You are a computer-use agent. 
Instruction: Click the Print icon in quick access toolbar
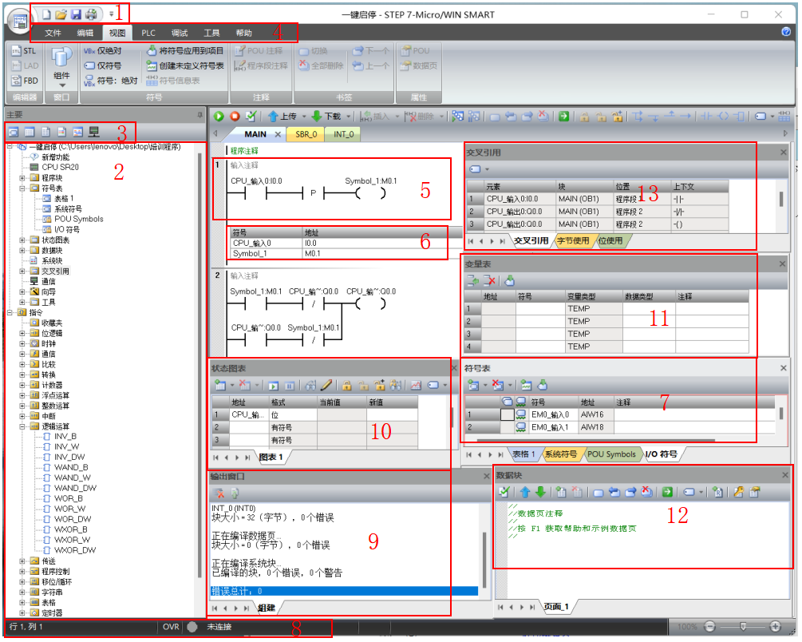(x=91, y=14)
